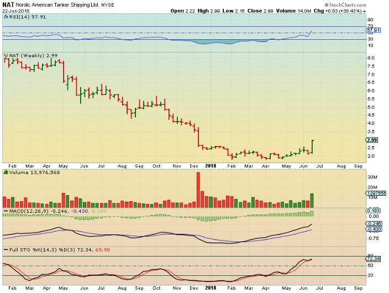Select the NAT ticker symbol in header
This screenshot has width=389, height=293.
coord(8,5)
